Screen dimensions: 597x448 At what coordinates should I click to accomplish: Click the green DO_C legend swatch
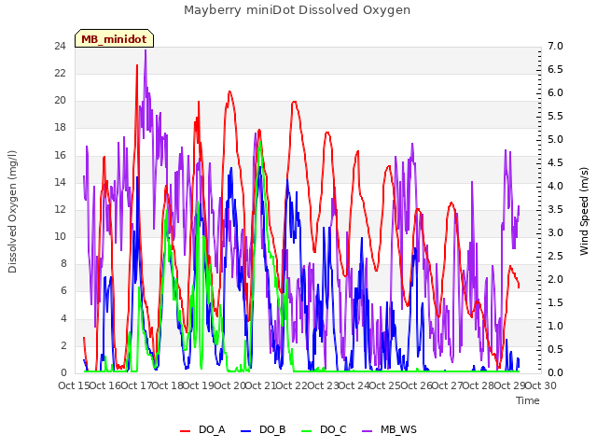pos(307,431)
